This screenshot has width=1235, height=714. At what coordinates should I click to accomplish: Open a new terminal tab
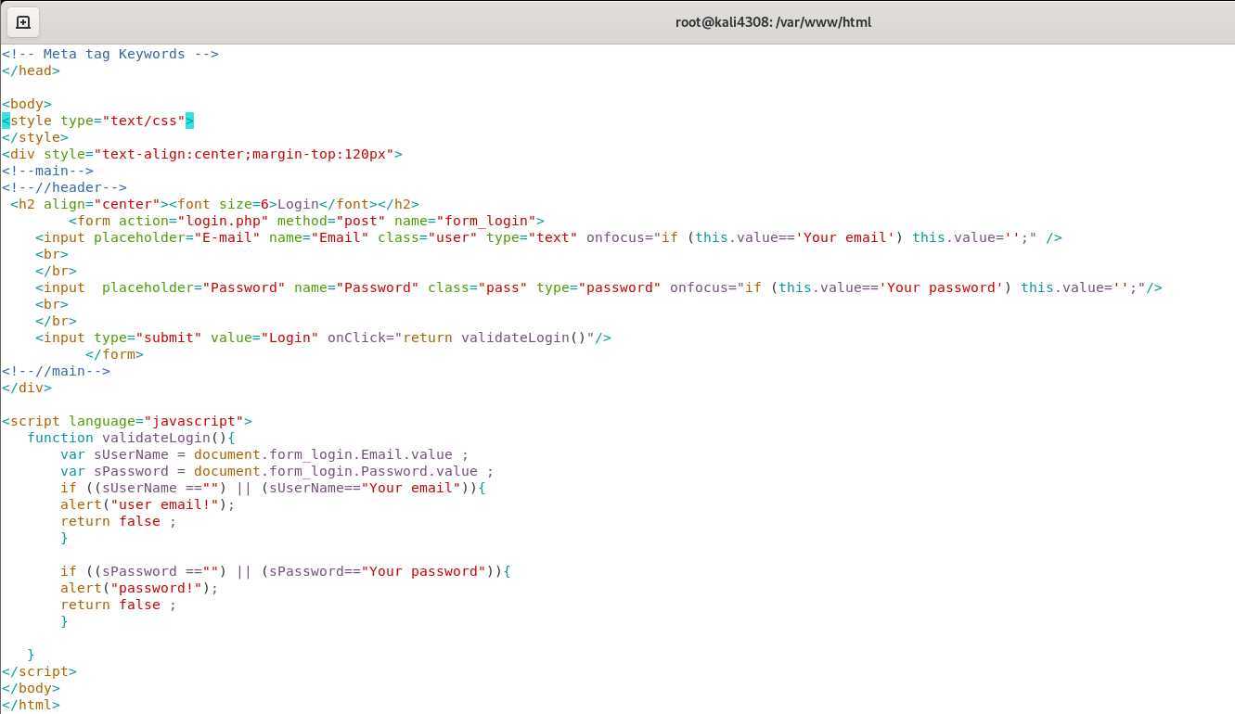point(23,22)
